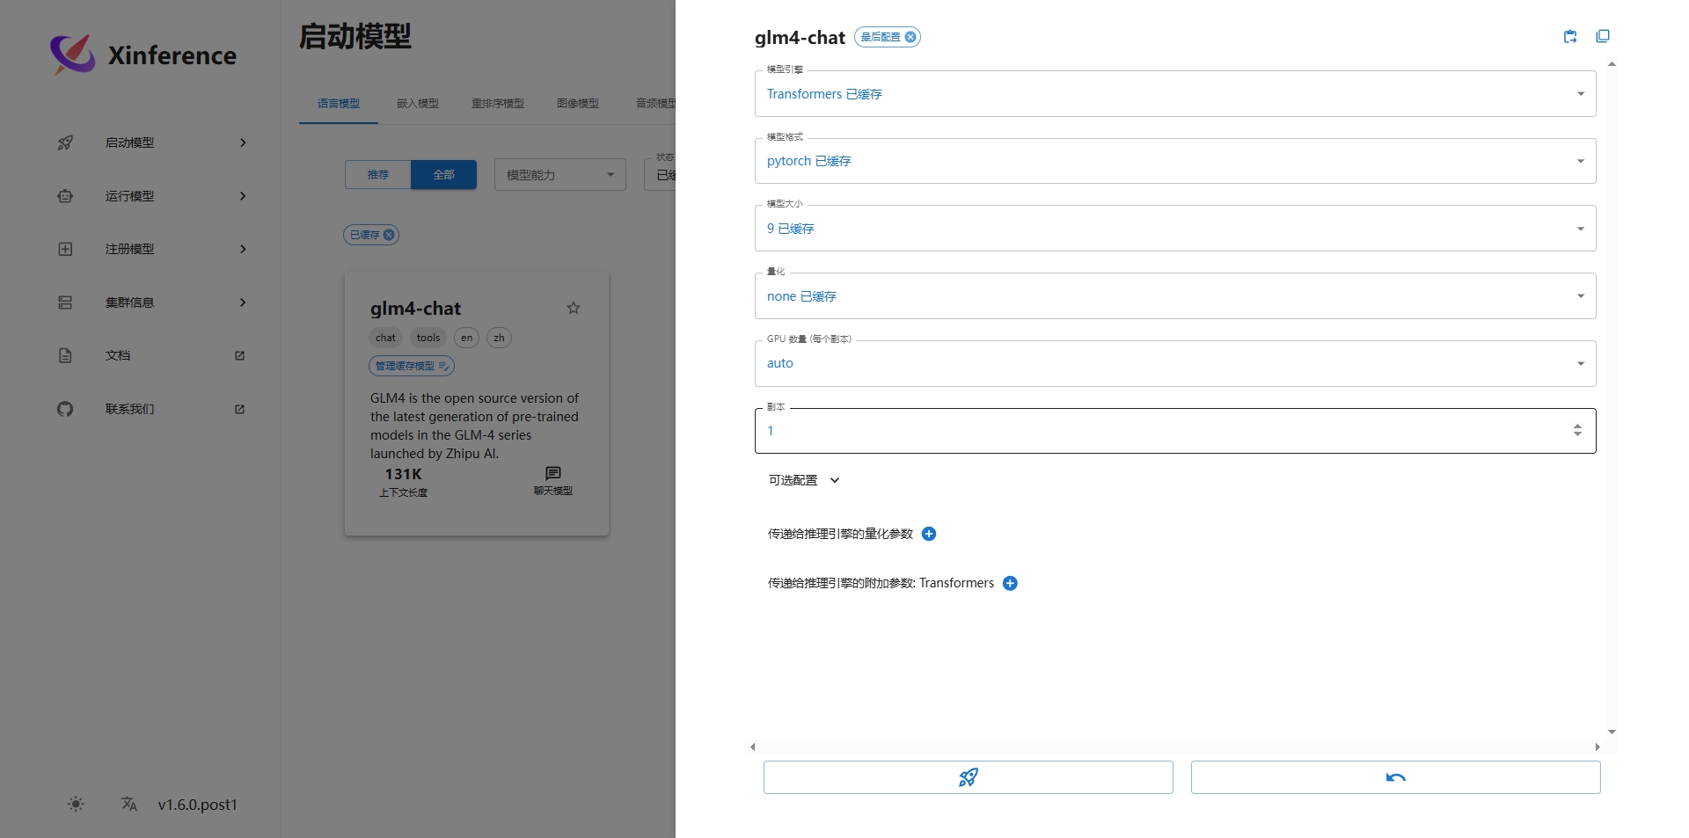Screen dimensions: 1689x838
Task: Launch model with rocket button
Action: click(x=968, y=777)
